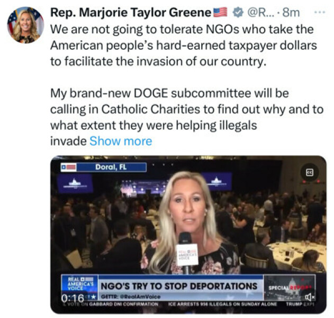
Task: Click the paragraph mentioning DOGE subcommittee
Action: (x=187, y=117)
